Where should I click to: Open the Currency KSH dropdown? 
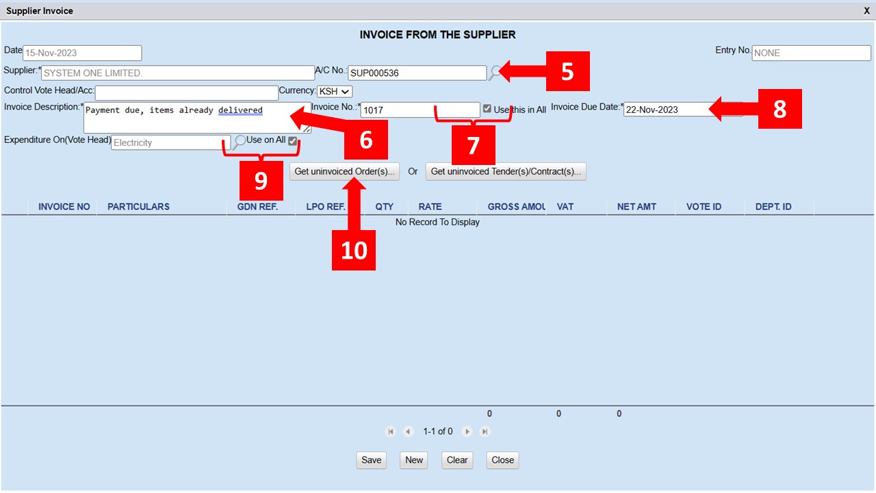(335, 91)
